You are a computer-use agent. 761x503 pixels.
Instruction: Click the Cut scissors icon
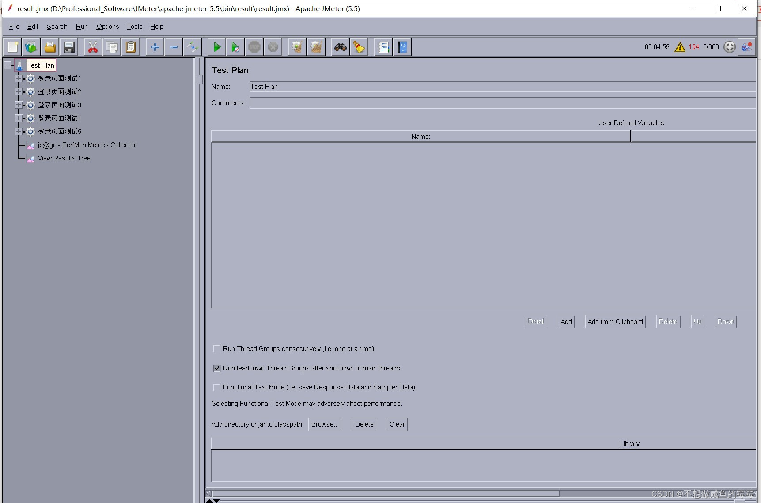[93, 47]
